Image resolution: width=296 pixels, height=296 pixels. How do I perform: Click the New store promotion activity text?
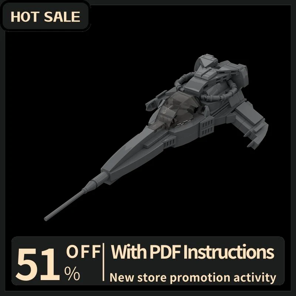[x=193, y=277]
